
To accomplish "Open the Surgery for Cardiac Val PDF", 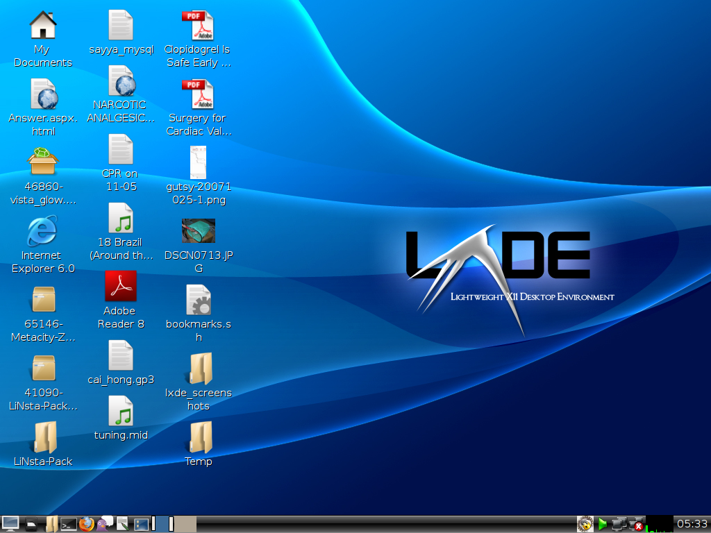I will coord(199,94).
